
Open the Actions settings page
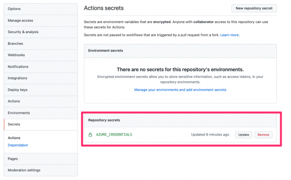click(40, 102)
